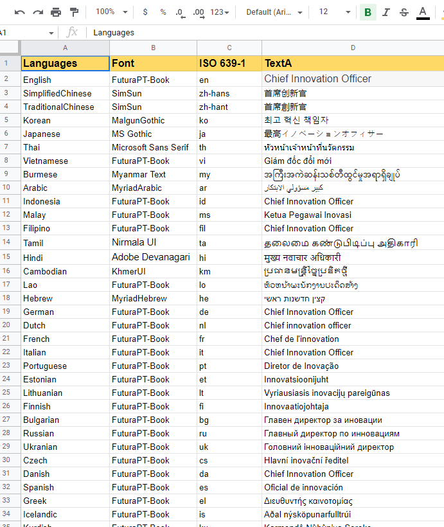Select the zh-hans code cell

click(x=229, y=93)
